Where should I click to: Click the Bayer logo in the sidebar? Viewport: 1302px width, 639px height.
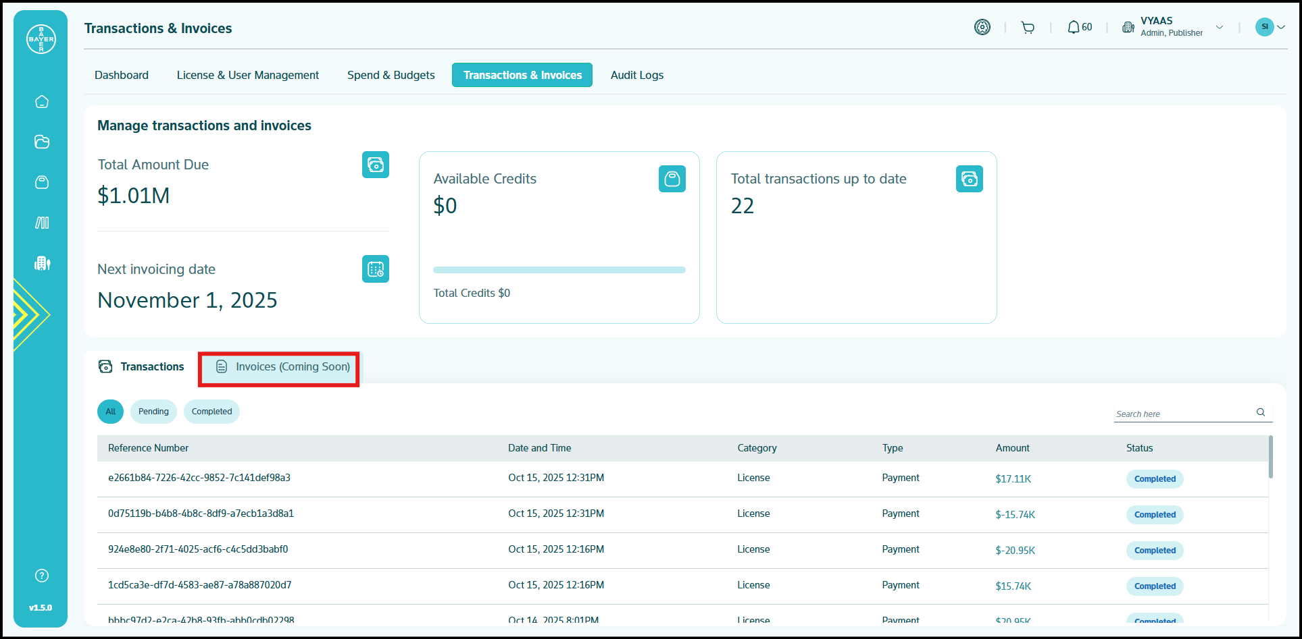tap(41, 39)
